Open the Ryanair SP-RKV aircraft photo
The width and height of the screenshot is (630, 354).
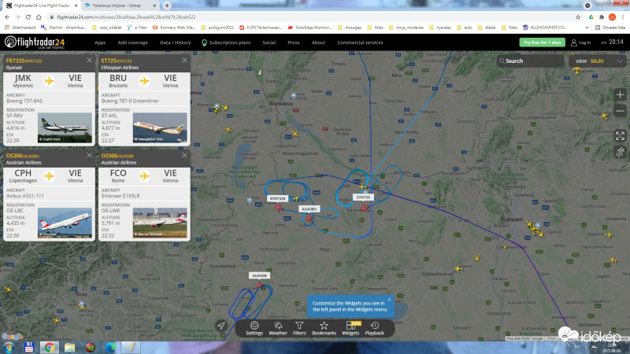coord(65,127)
